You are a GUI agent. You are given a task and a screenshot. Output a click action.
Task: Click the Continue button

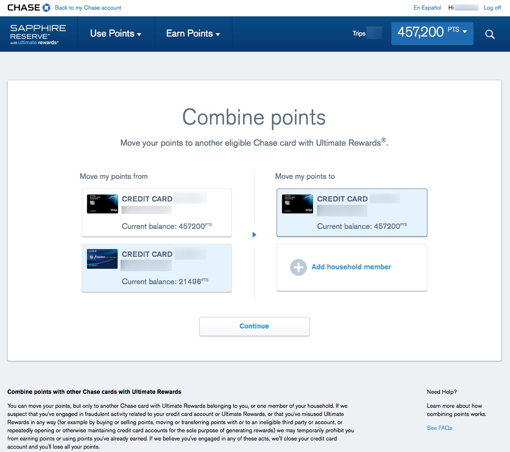point(255,326)
